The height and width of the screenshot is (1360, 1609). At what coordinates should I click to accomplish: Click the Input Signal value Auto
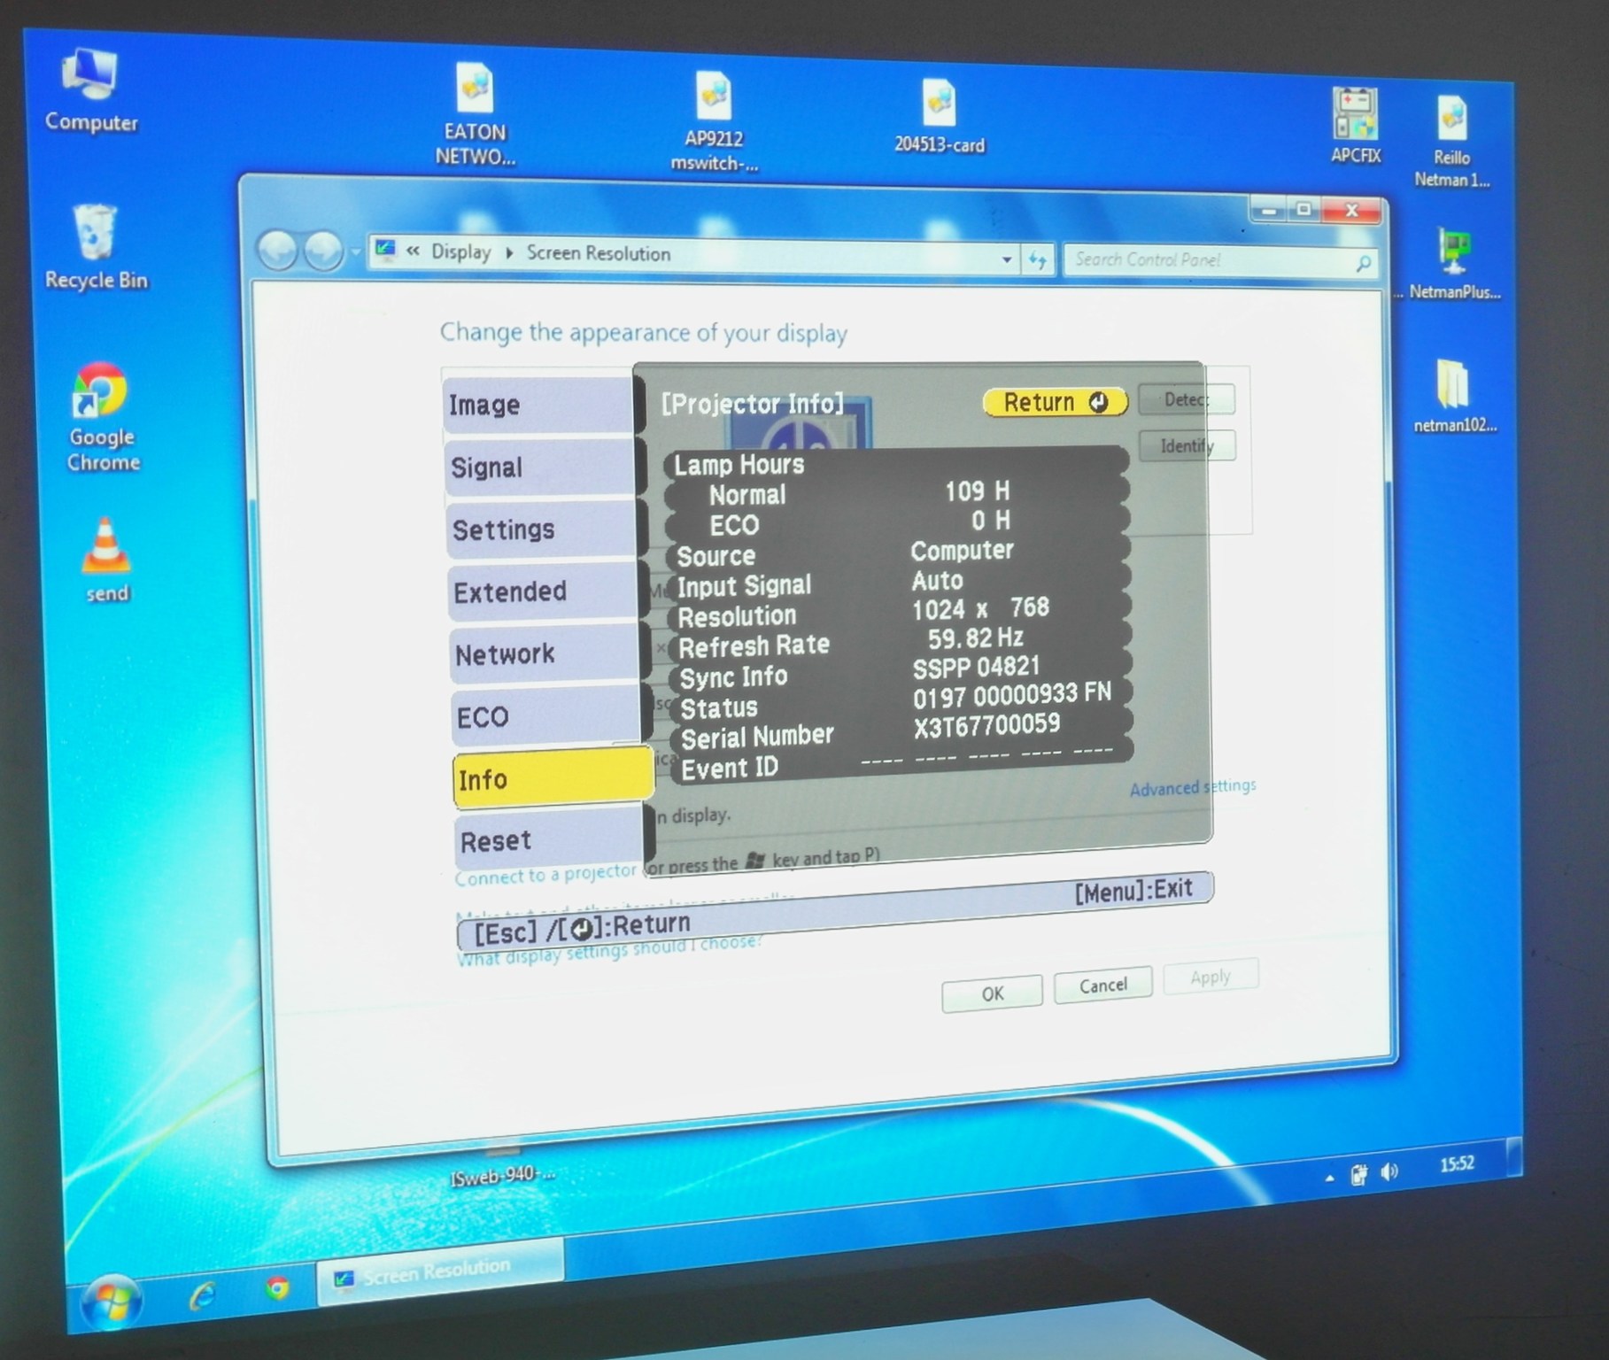(938, 580)
